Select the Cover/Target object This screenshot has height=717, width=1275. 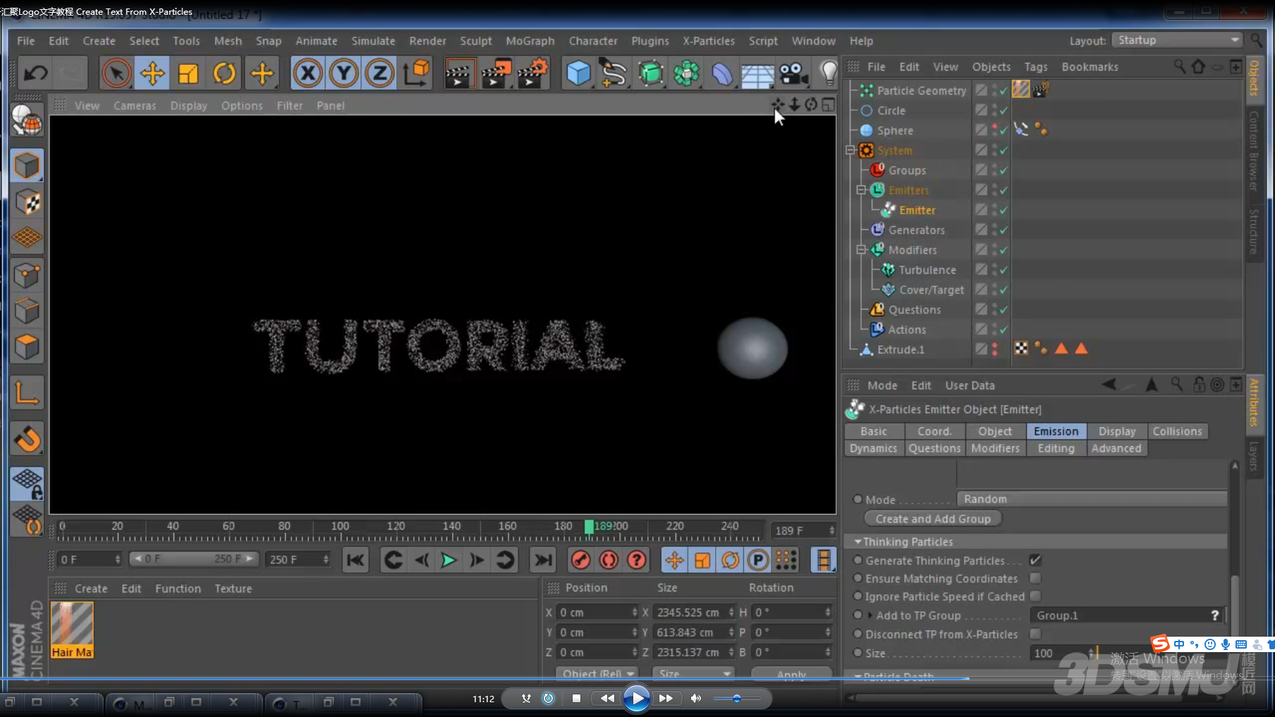931,289
